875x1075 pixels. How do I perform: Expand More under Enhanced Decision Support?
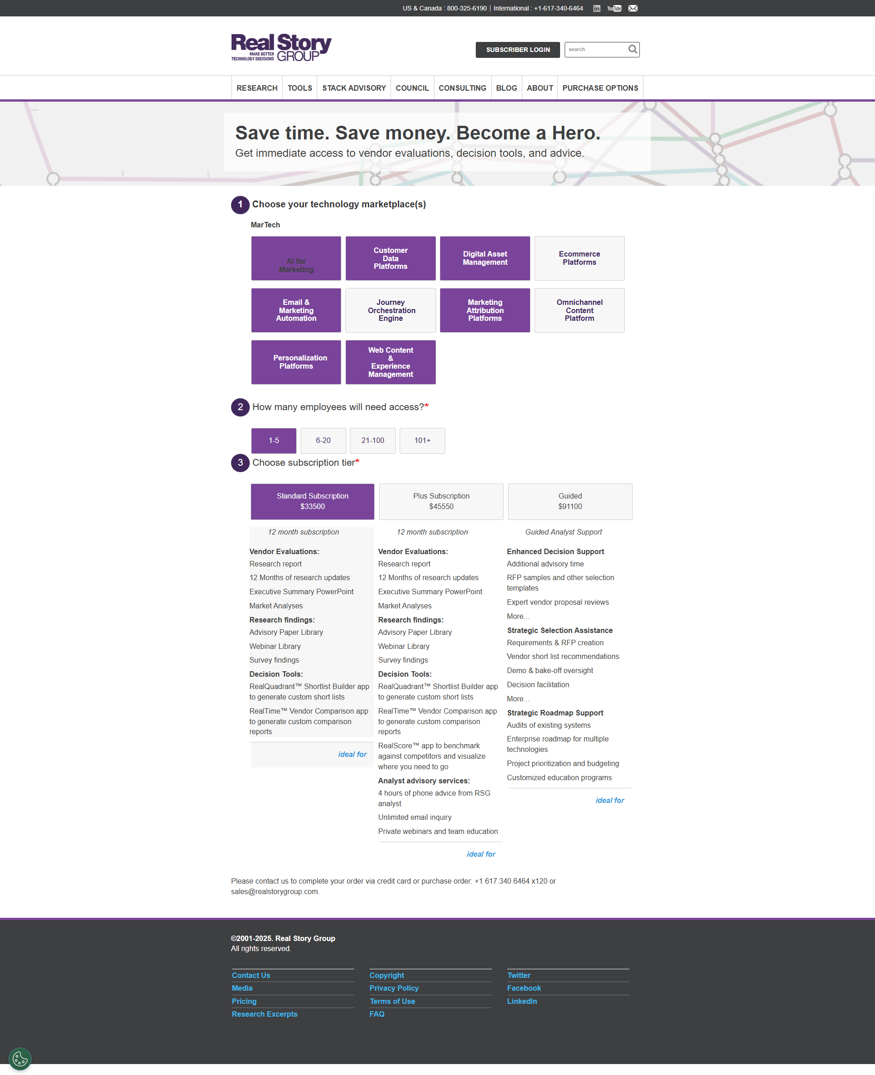point(518,616)
